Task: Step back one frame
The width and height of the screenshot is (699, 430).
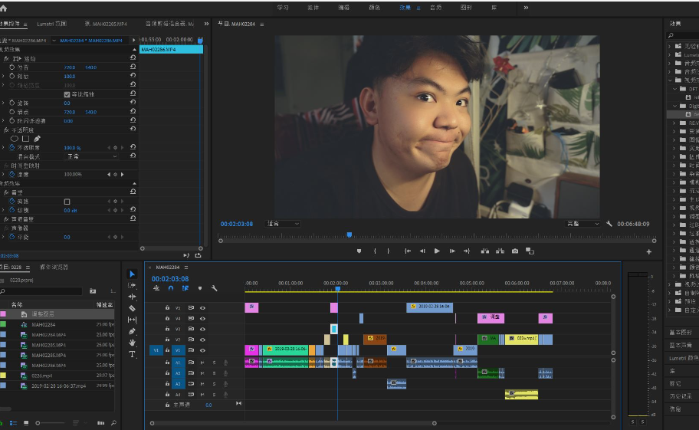Action: (x=422, y=251)
